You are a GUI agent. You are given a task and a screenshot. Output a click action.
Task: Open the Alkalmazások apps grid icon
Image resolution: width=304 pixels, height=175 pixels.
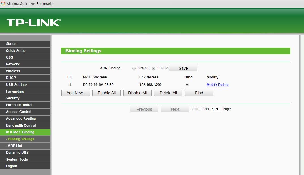[x=3, y=3]
